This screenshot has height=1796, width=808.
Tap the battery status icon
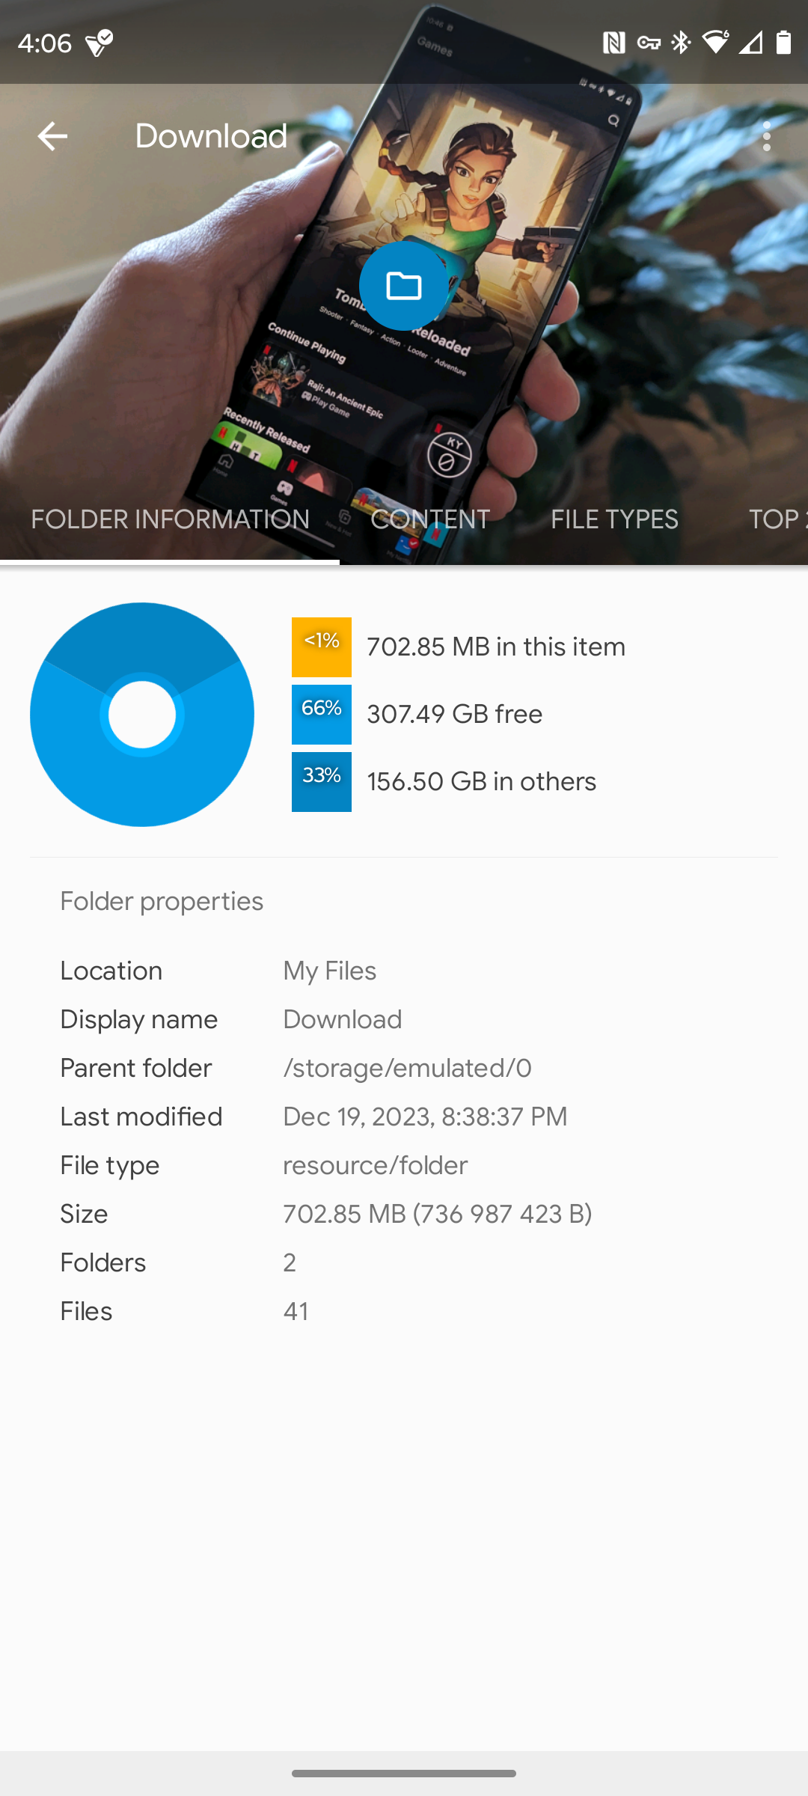click(x=783, y=43)
